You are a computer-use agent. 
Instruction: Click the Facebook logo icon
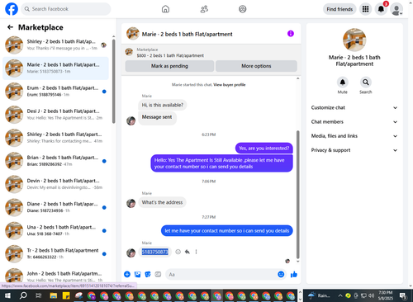pyautogui.click(x=12, y=9)
